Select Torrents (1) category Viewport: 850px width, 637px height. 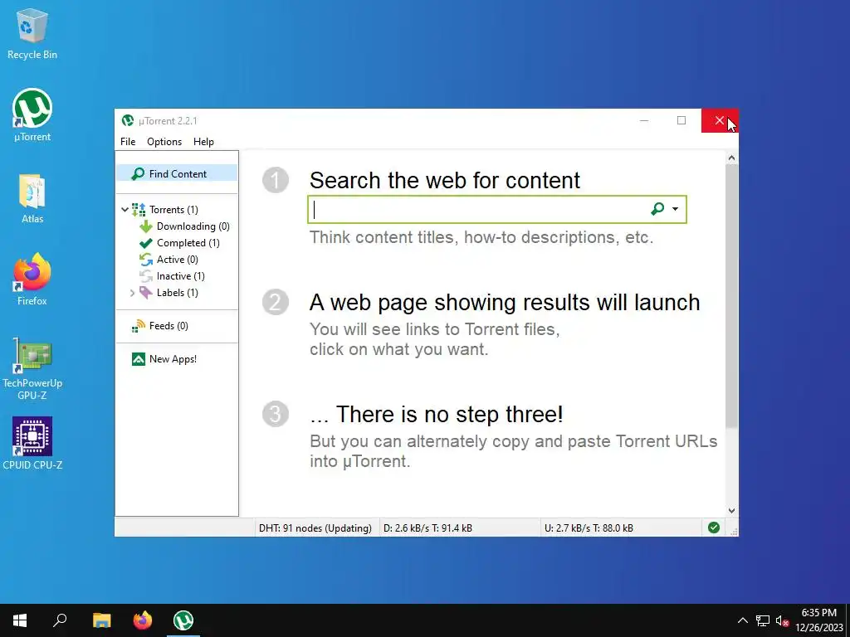tap(173, 210)
